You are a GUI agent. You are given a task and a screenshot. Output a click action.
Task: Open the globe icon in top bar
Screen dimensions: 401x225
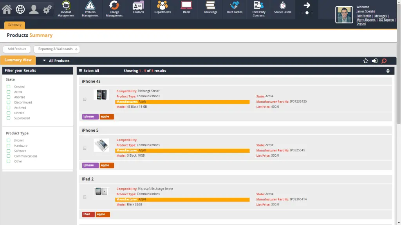(x=20, y=9)
